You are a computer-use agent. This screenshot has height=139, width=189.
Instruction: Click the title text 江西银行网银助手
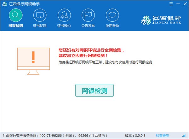(24, 4)
